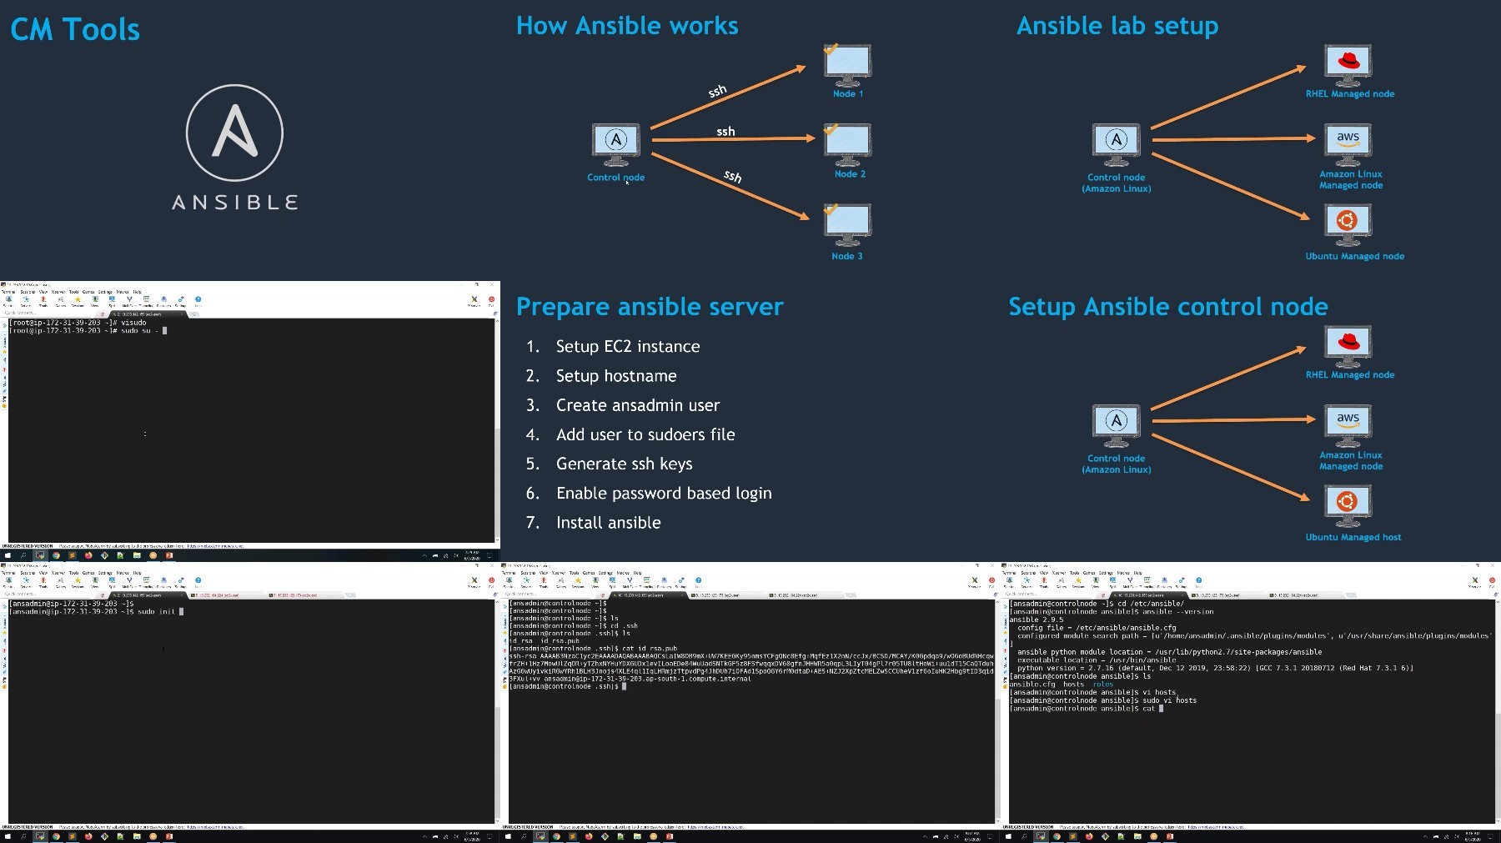The width and height of the screenshot is (1501, 843).
Task: Open Terminal menu in the visudo terminal window
Action: tap(8, 292)
